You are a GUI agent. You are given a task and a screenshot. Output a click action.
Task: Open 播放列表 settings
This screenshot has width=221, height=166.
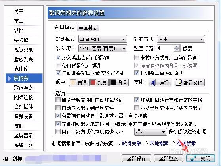point(23,59)
